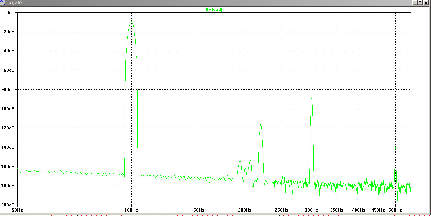Screen dimensions: 431x216
Task: Click the 350Hz frequency label
Action: (x=337, y=210)
